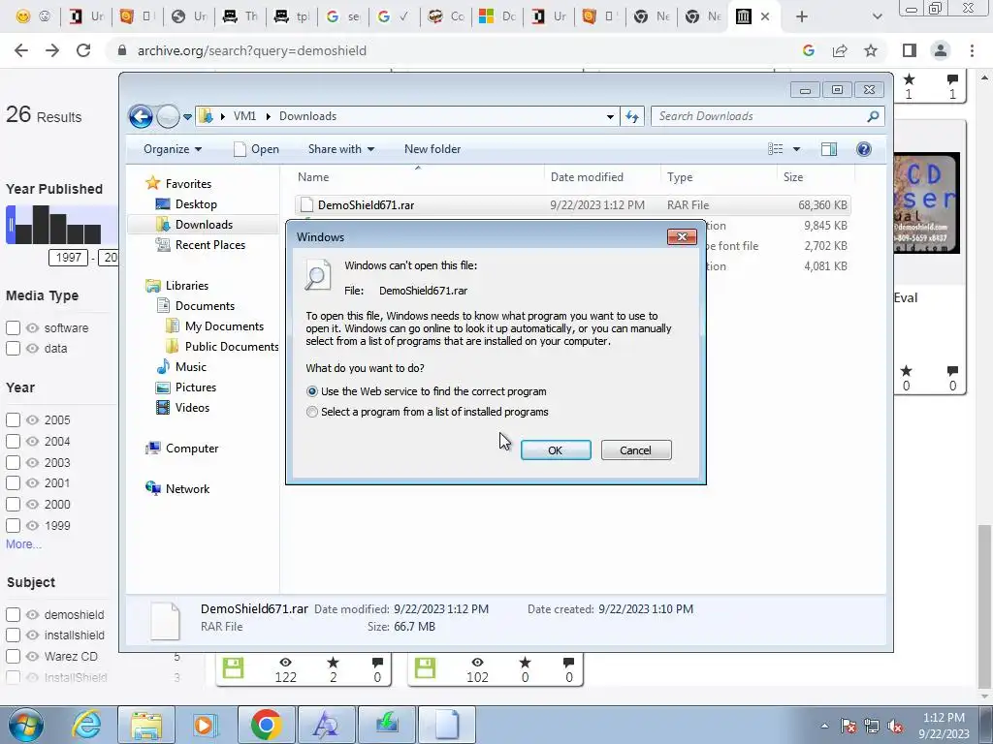Sort by Type column header
This screenshot has width=993, height=744.
[719, 177]
